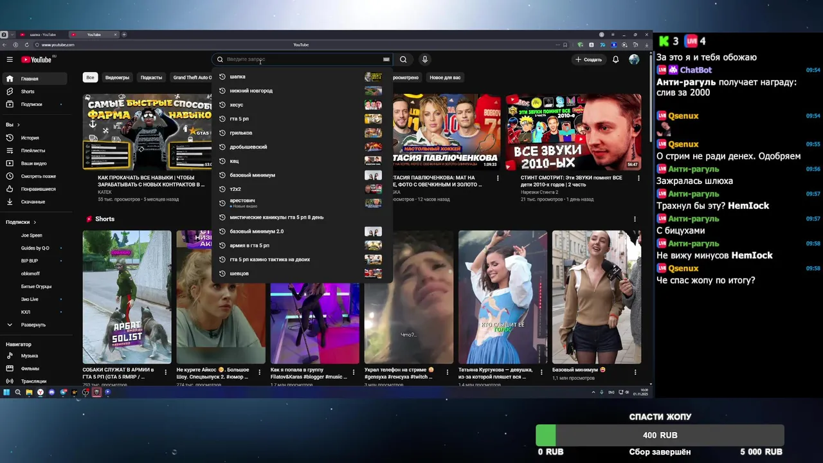Choose search suggestion нижний новгород
This screenshot has height=463, width=823.
tap(301, 91)
